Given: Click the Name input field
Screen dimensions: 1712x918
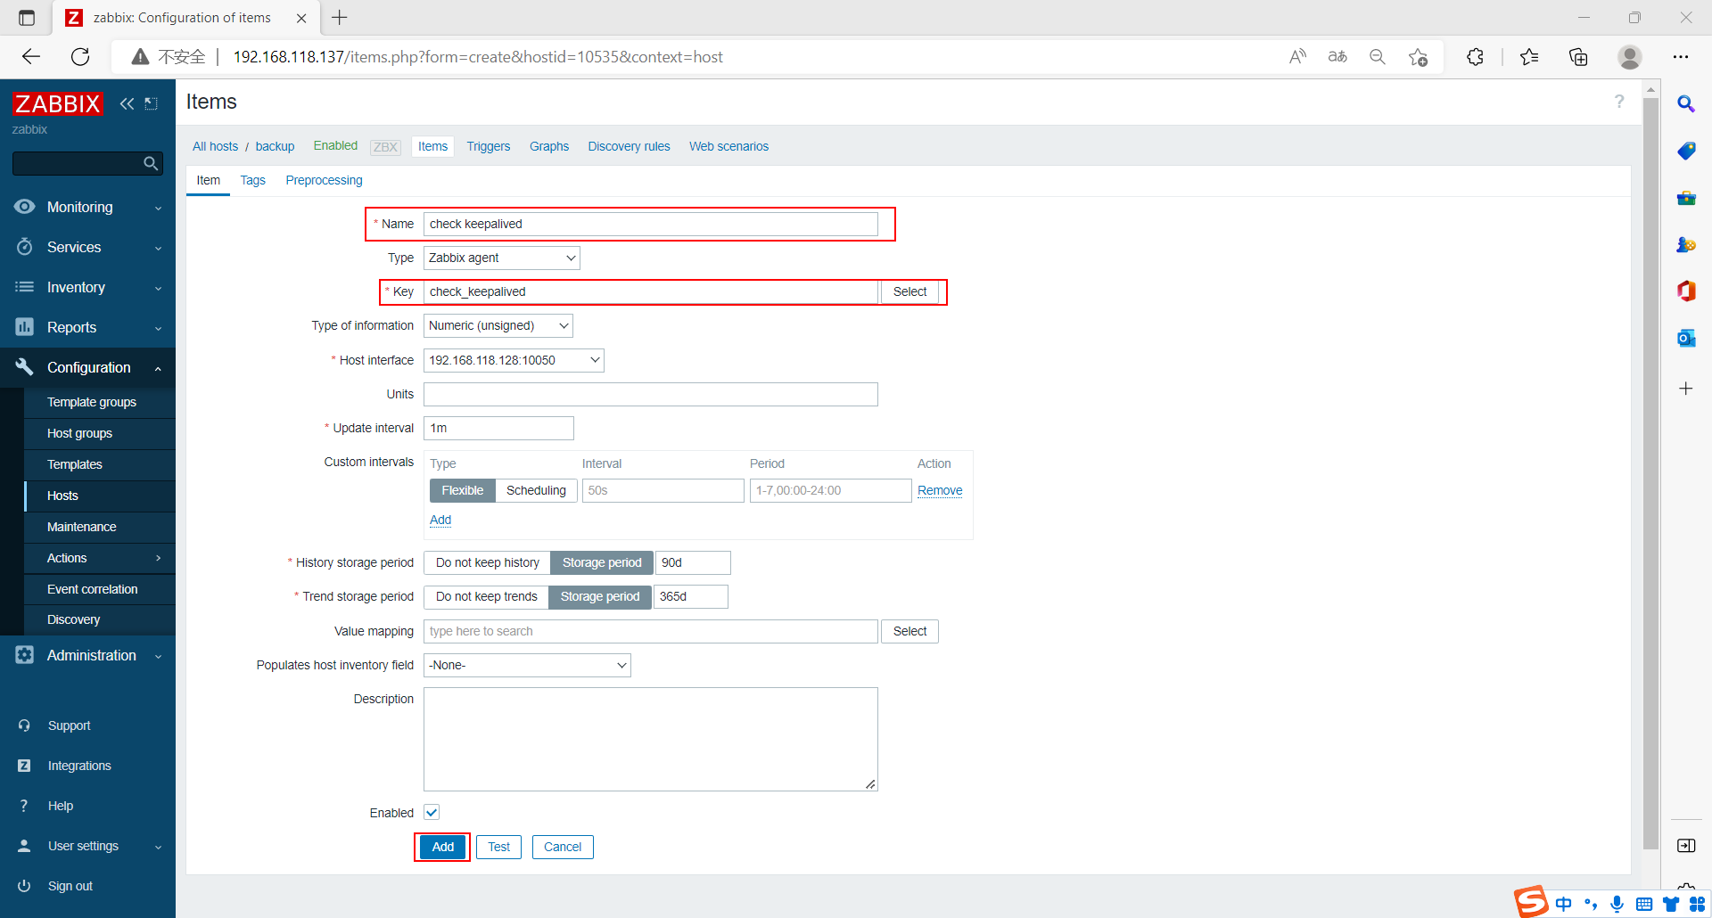Looking at the screenshot, I should 650,224.
